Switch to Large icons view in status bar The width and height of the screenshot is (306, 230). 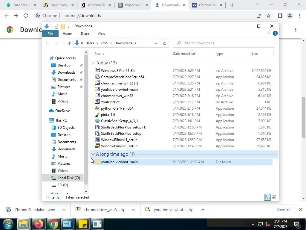pyautogui.click(x=274, y=197)
